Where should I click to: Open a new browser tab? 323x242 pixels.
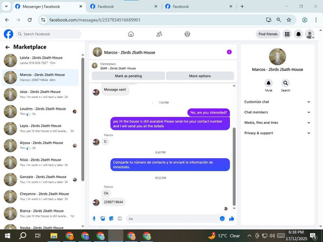click(242, 6)
